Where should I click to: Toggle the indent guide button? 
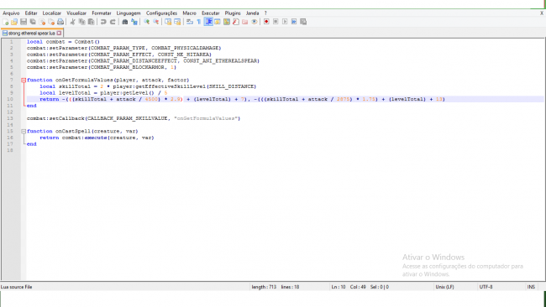[208, 22]
